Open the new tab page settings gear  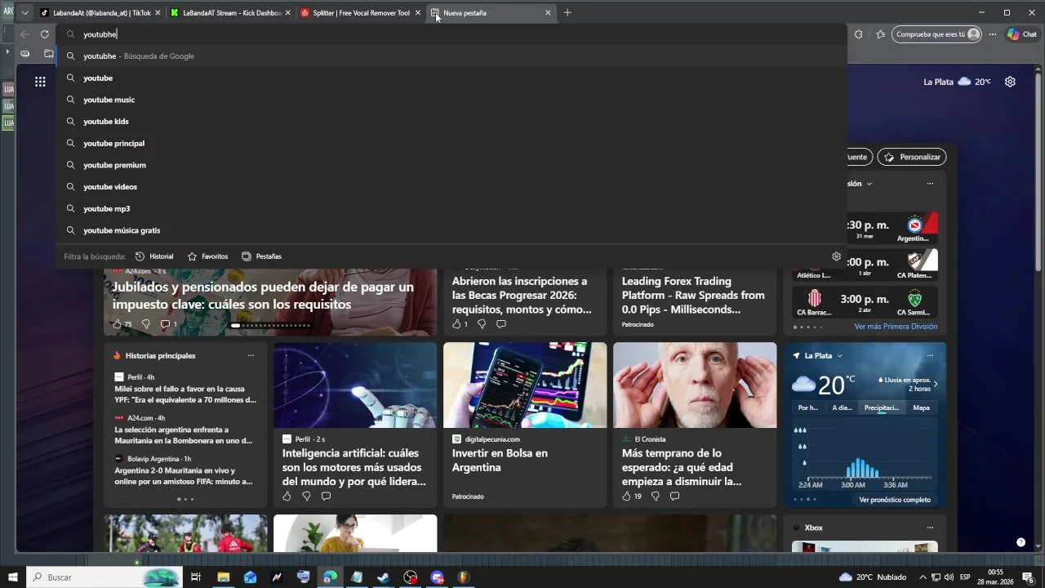coord(1010,82)
